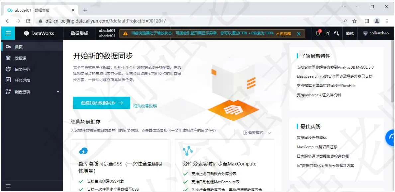Viewport: 395px width, 192px height.
Task: Open '支持整库全增量实时同步到DataHub' link
Action: click(x=326, y=86)
